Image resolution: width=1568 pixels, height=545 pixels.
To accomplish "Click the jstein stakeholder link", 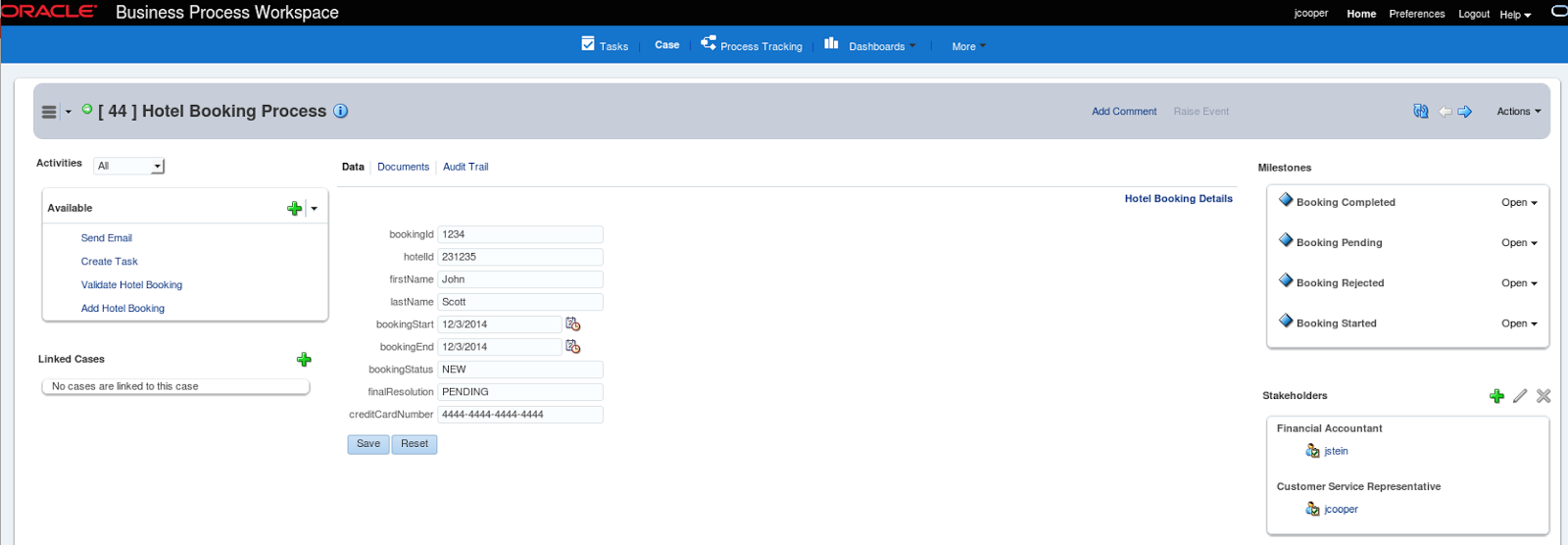I will tap(1336, 452).
